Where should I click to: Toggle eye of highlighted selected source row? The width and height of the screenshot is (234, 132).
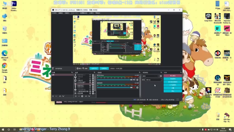90,84
